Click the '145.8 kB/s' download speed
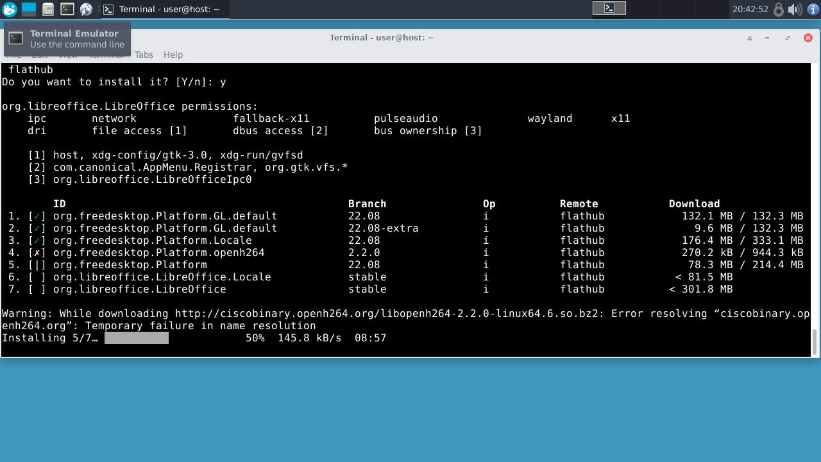The image size is (821, 462). (310, 338)
